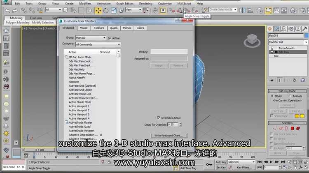
Task: Select the Unlink Selection tool
Action: (x=32, y=10)
